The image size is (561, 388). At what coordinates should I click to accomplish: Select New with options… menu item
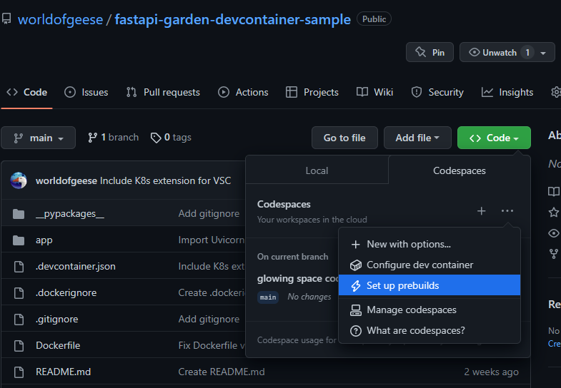point(430,245)
